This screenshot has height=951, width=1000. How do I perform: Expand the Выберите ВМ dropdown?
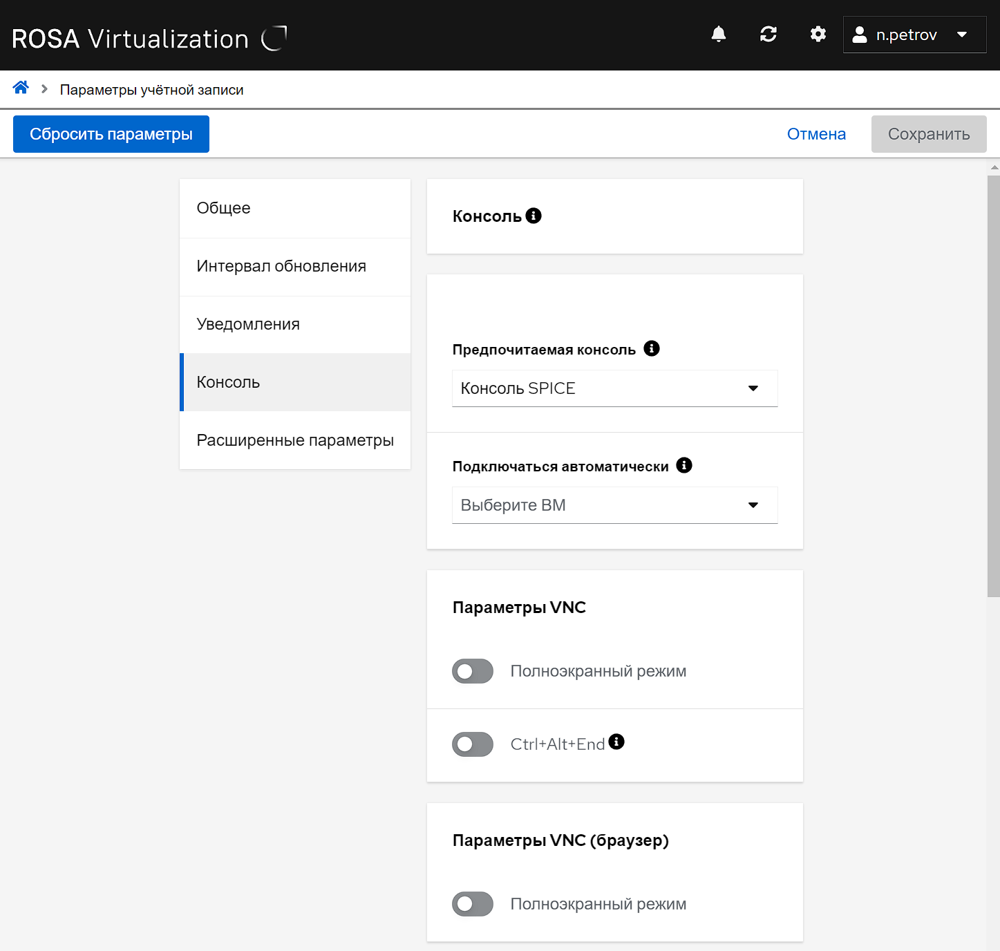tap(614, 505)
